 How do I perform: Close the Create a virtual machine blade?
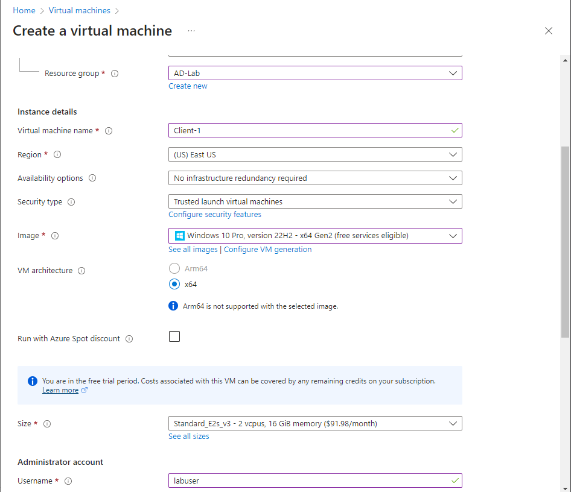click(x=549, y=31)
